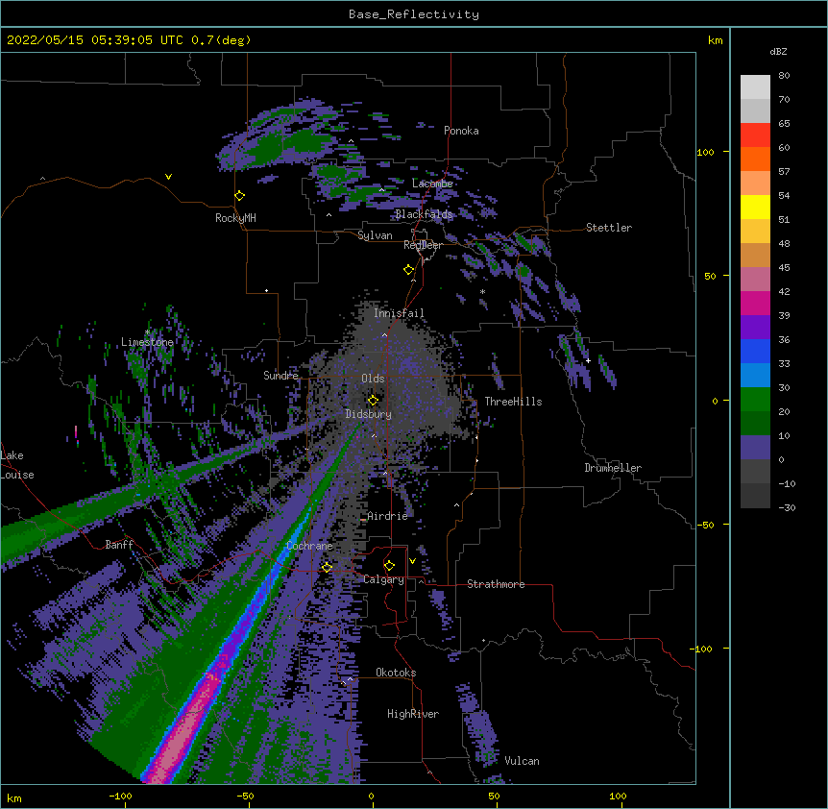Select the Olds label
Screen dimensions: 828x809
(x=373, y=379)
